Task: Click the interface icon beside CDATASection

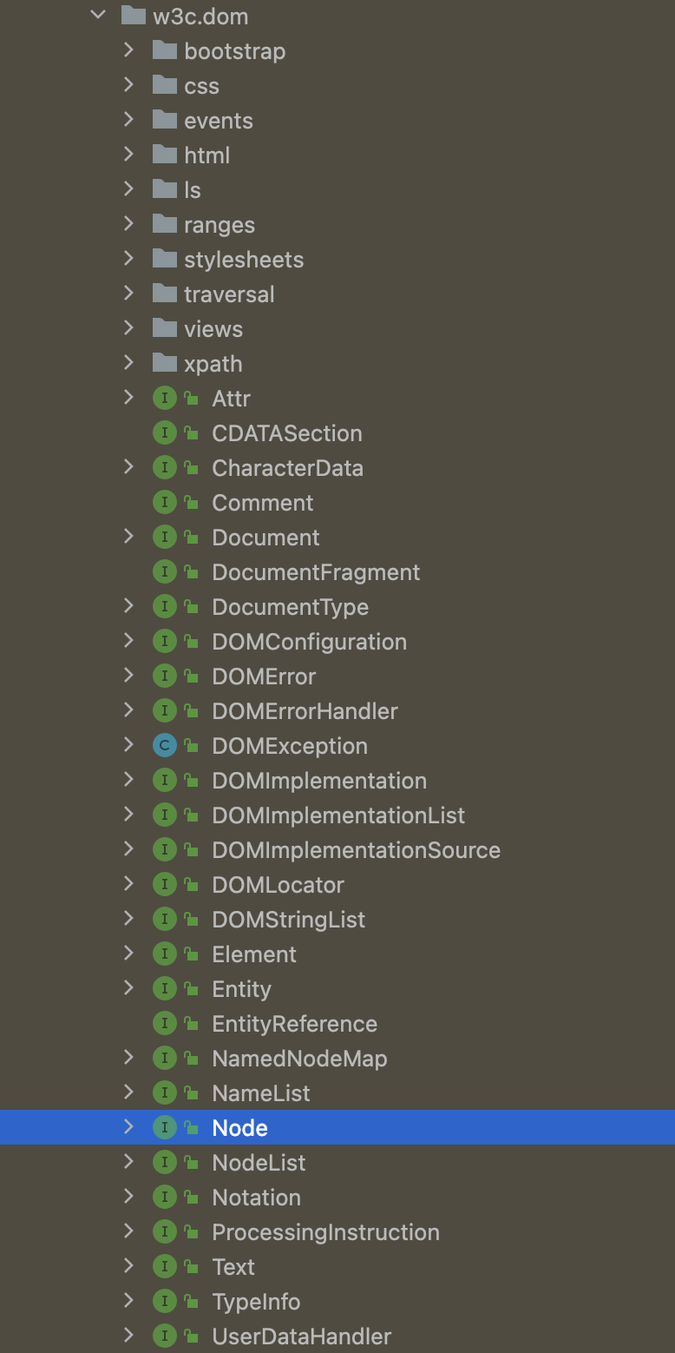Action: point(164,432)
